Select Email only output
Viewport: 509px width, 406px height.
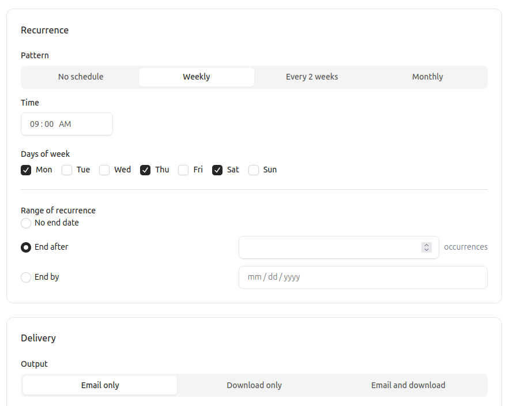tap(99, 385)
